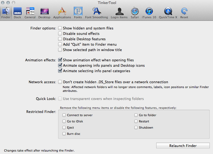Tick Disable Desktop features checkbox
This screenshot has height=154, width=213.
pyautogui.click(x=60, y=39)
